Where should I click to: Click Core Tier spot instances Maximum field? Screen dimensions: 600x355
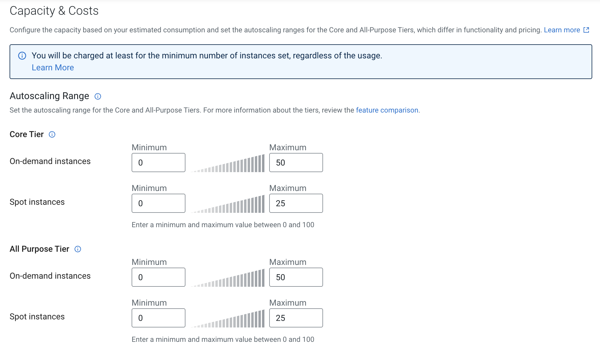[296, 203]
